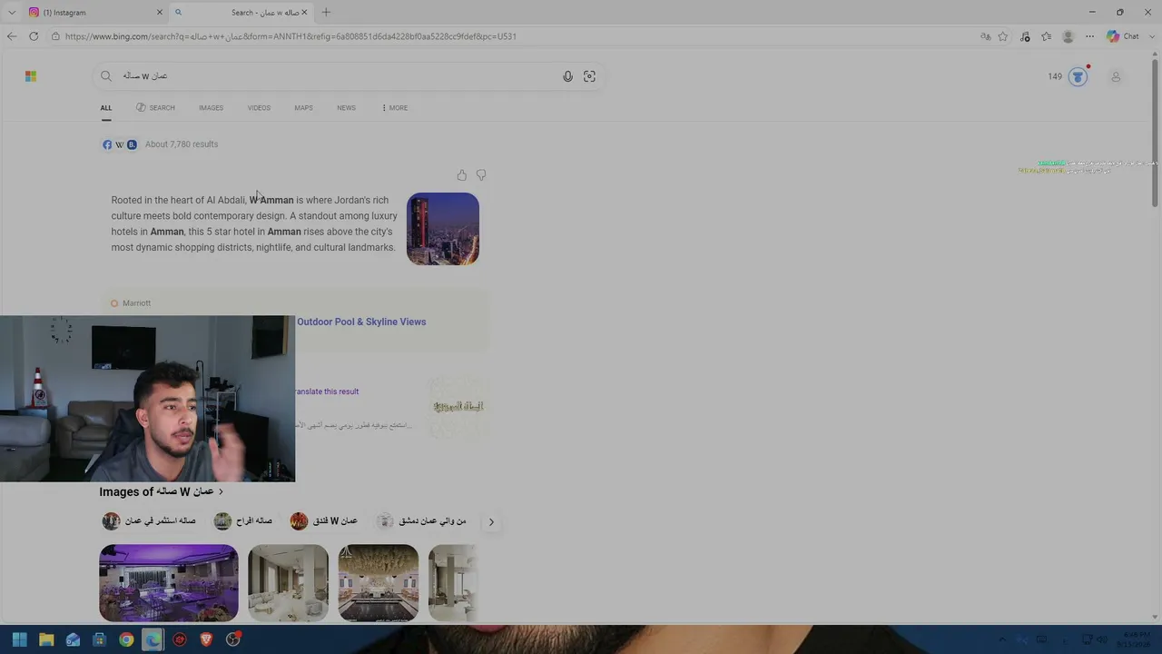Open the media control music icon in toolbar
This screenshot has height=654, width=1162.
point(1025,36)
